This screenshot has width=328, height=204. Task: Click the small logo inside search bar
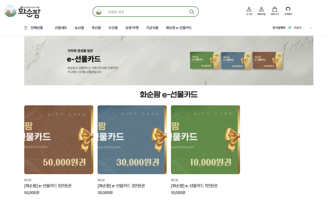pyautogui.click(x=98, y=12)
